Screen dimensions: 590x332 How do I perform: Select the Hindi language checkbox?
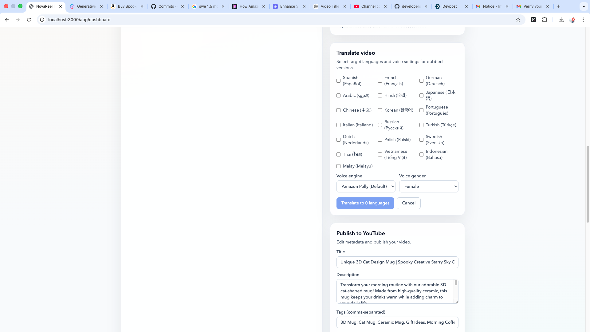tap(380, 96)
